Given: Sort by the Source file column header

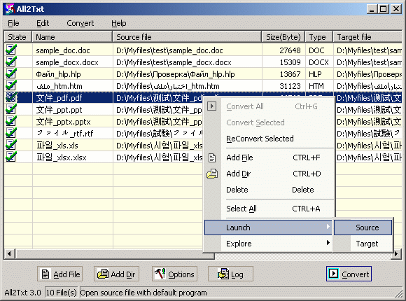Looking at the screenshot, I should pos(187,37).
